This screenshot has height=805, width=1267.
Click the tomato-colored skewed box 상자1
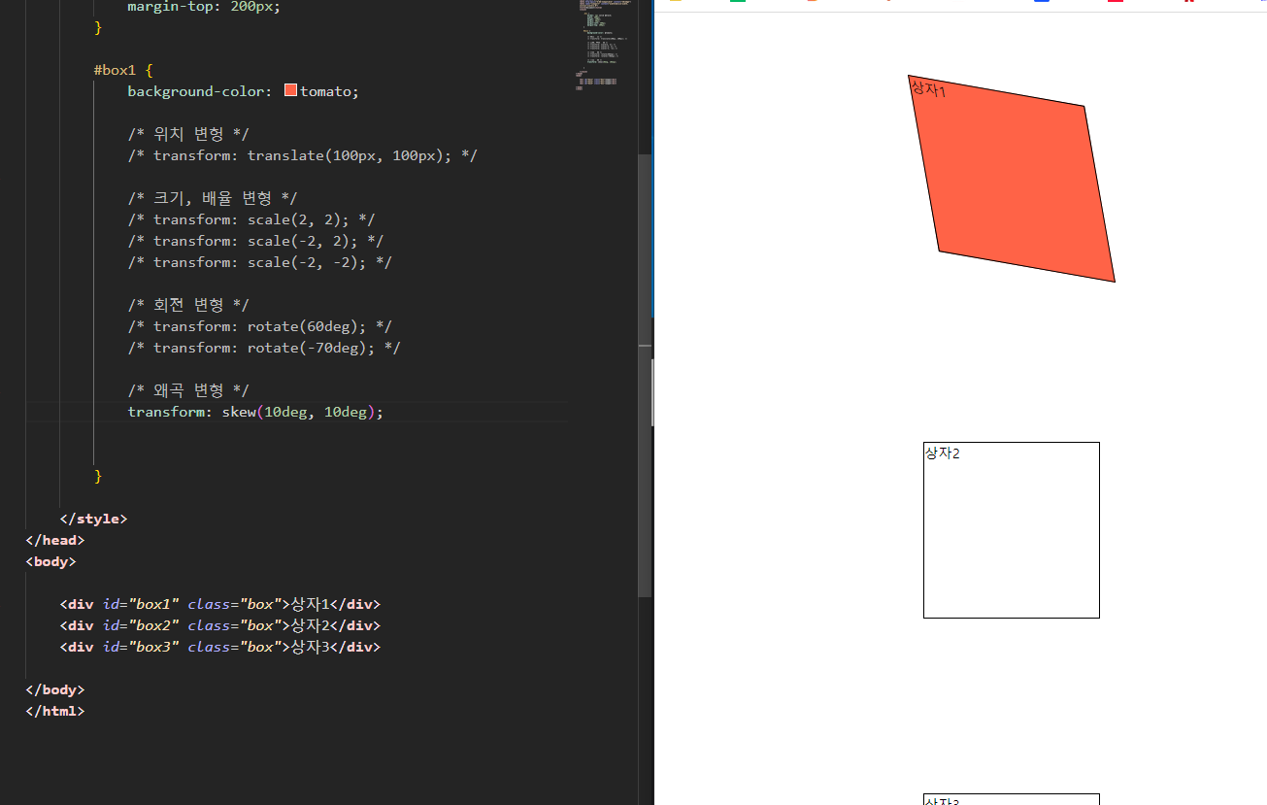click(1012, 179)
